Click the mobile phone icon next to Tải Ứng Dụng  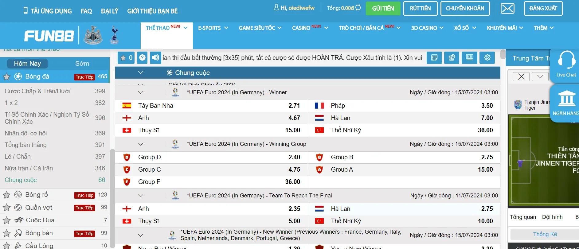[25, 11]
